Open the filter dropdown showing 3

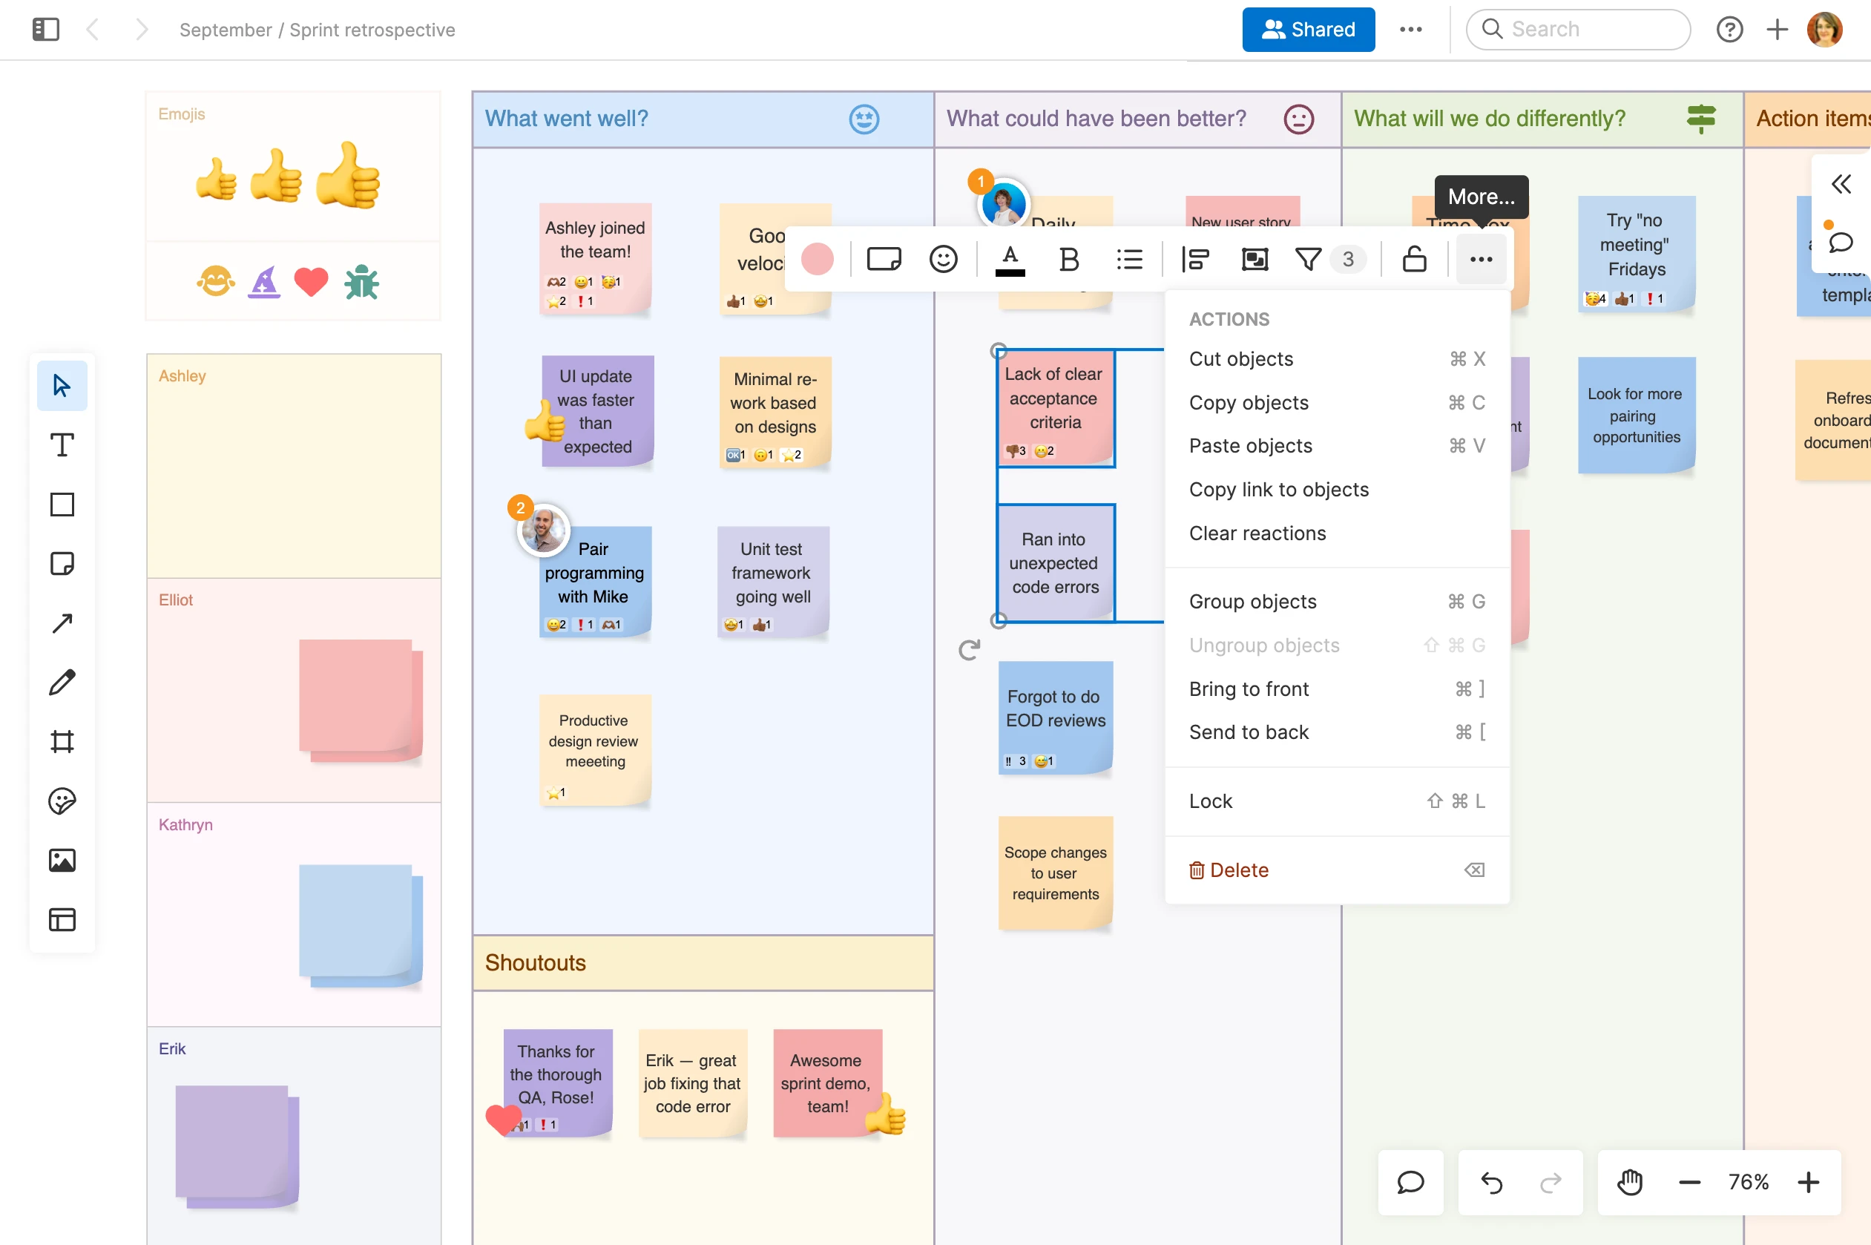tap(1310, 259)
